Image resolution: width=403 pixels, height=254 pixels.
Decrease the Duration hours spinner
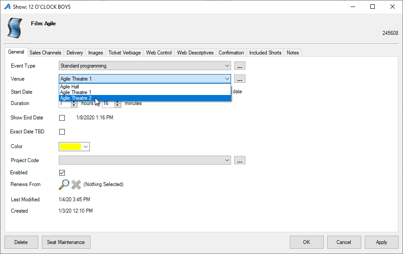74,105
